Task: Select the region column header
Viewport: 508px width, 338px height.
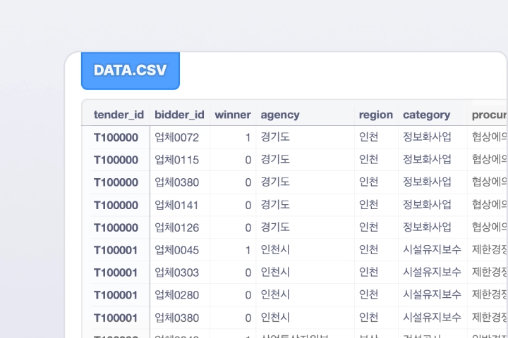Action: (x=375, y=115)
